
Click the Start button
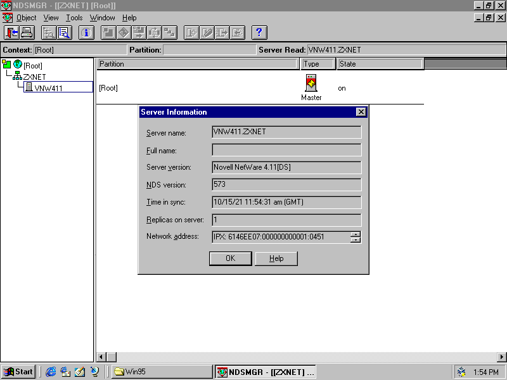pos(18,372)
